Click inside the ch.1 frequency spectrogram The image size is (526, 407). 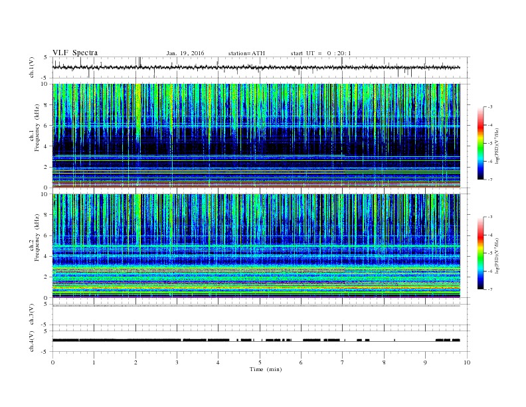[x=256, y=136]
